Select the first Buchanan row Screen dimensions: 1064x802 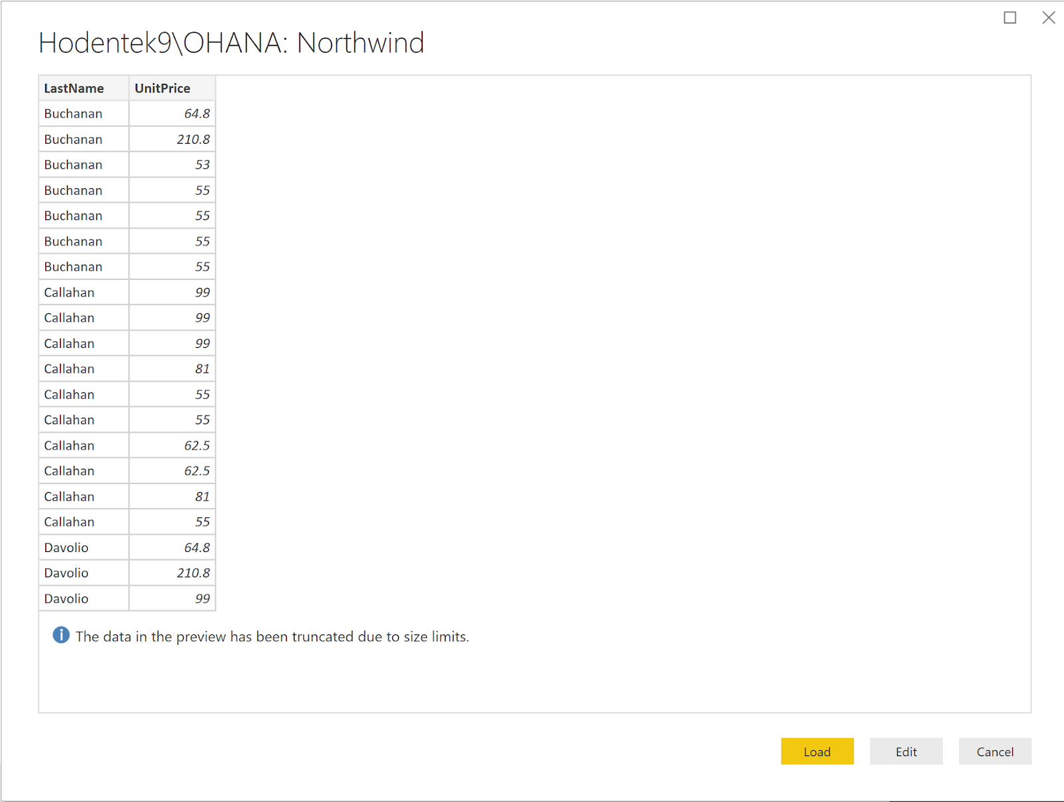[73, 113]
